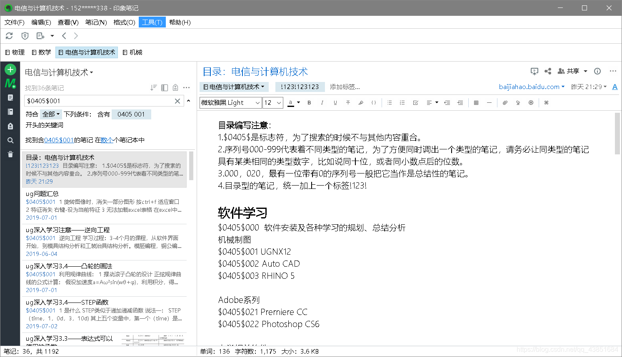The height and width of the screenshot is (357, 622).
Task: Clear the search box with the X button
Action: pos(177,101)
